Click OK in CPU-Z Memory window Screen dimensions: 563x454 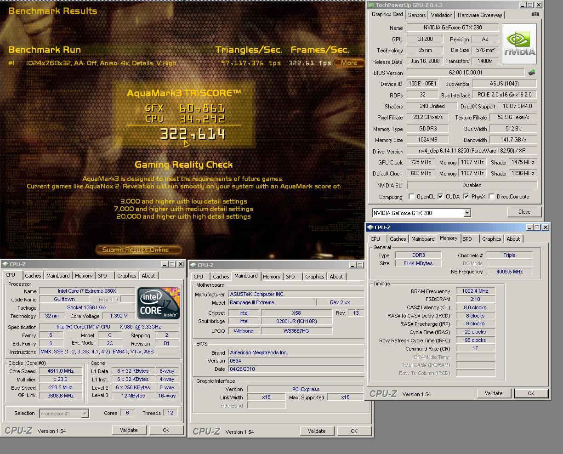pyautogui.click(x=531, y=393)
